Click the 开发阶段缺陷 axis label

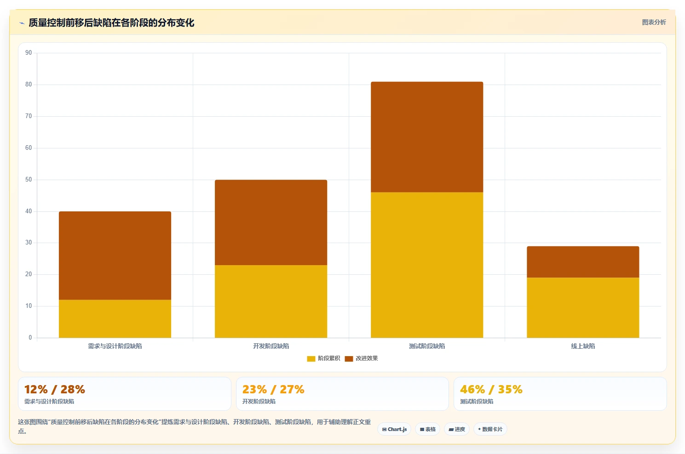[271, 346]
